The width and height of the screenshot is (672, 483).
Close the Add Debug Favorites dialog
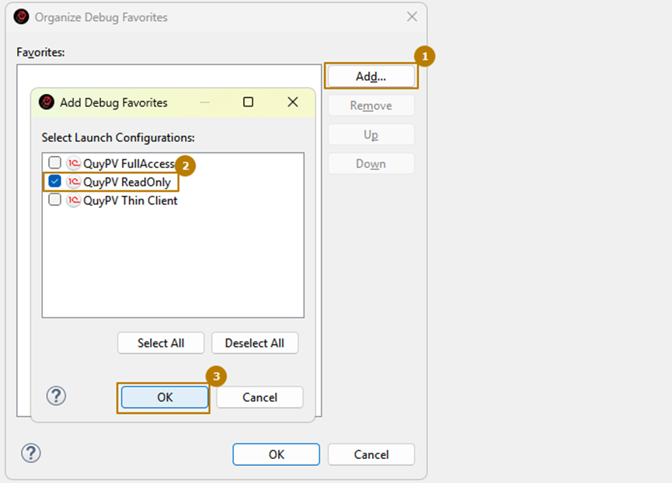[x=293, y=103]
